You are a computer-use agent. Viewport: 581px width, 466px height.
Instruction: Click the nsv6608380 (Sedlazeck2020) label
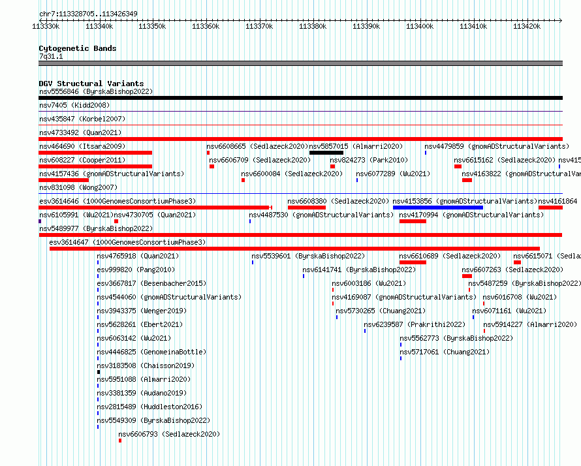point(338,201)
